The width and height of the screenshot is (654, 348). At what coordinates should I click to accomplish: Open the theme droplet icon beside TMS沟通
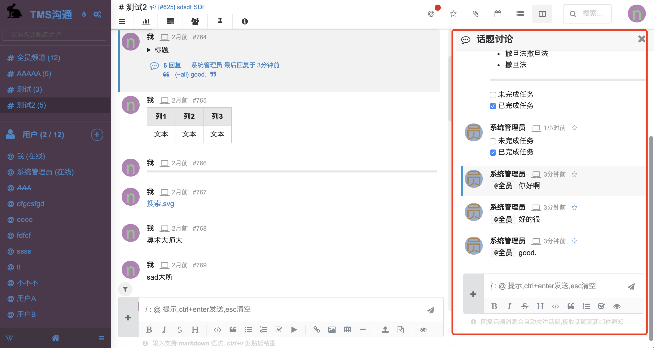click(x=84, y=14)
